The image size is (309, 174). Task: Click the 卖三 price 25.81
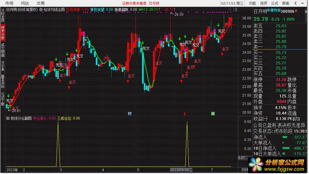tap(281, 36)
